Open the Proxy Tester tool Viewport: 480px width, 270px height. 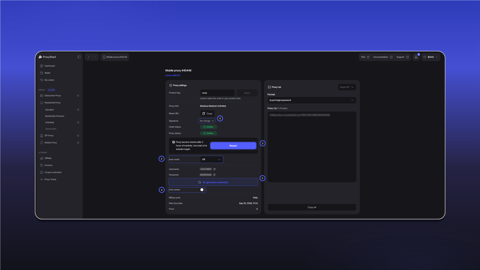pos(50,179)
